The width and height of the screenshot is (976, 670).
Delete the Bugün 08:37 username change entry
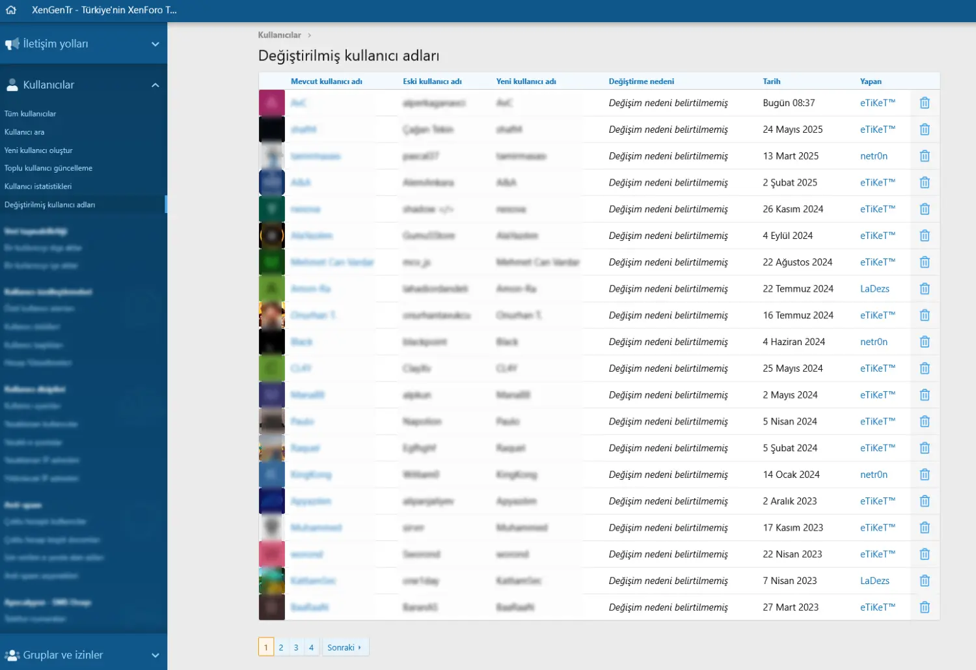[x=925, y=103]
